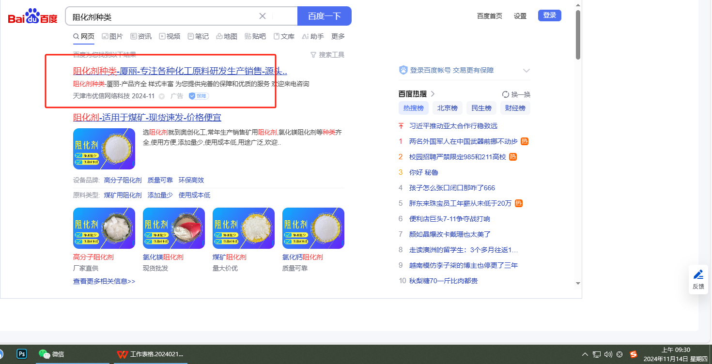Switch to the 图片 search tab
This screenshot has width=712, height=364.
tap(112, 36)
